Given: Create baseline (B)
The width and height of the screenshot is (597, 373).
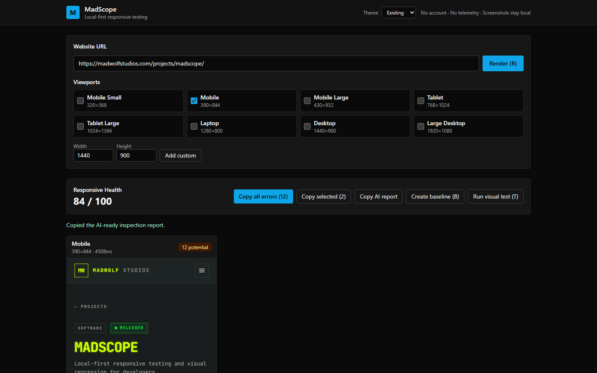Looking at the screenshot, I should [435, 196].
